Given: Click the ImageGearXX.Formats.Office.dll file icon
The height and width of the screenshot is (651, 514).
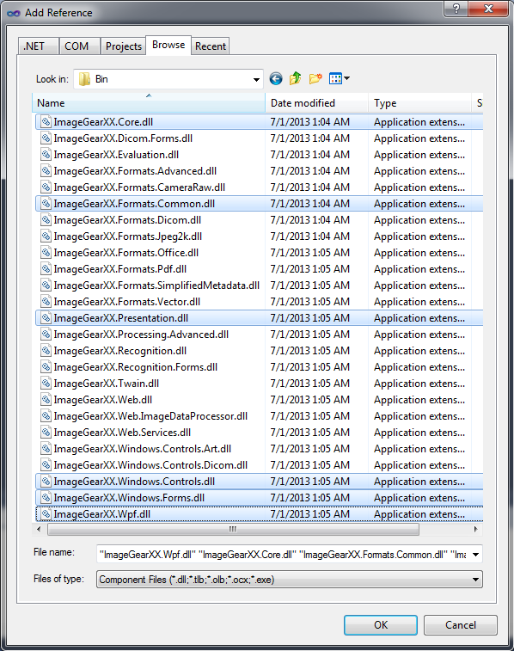Looking at the screenshot, I should click(46, 253).
